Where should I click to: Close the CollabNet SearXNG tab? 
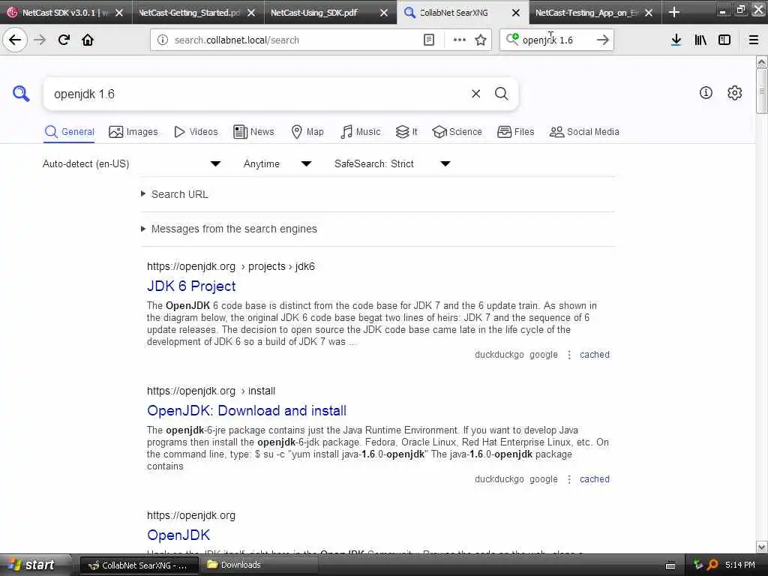pos(516,13)
